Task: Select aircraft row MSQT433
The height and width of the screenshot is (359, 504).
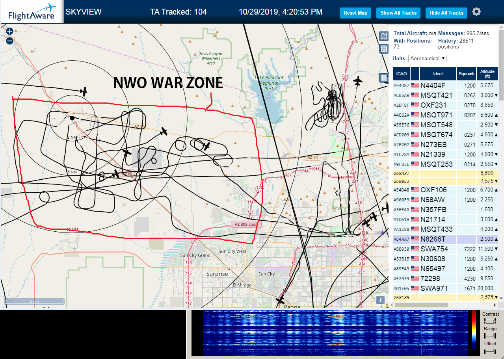Action: (446, 229)
